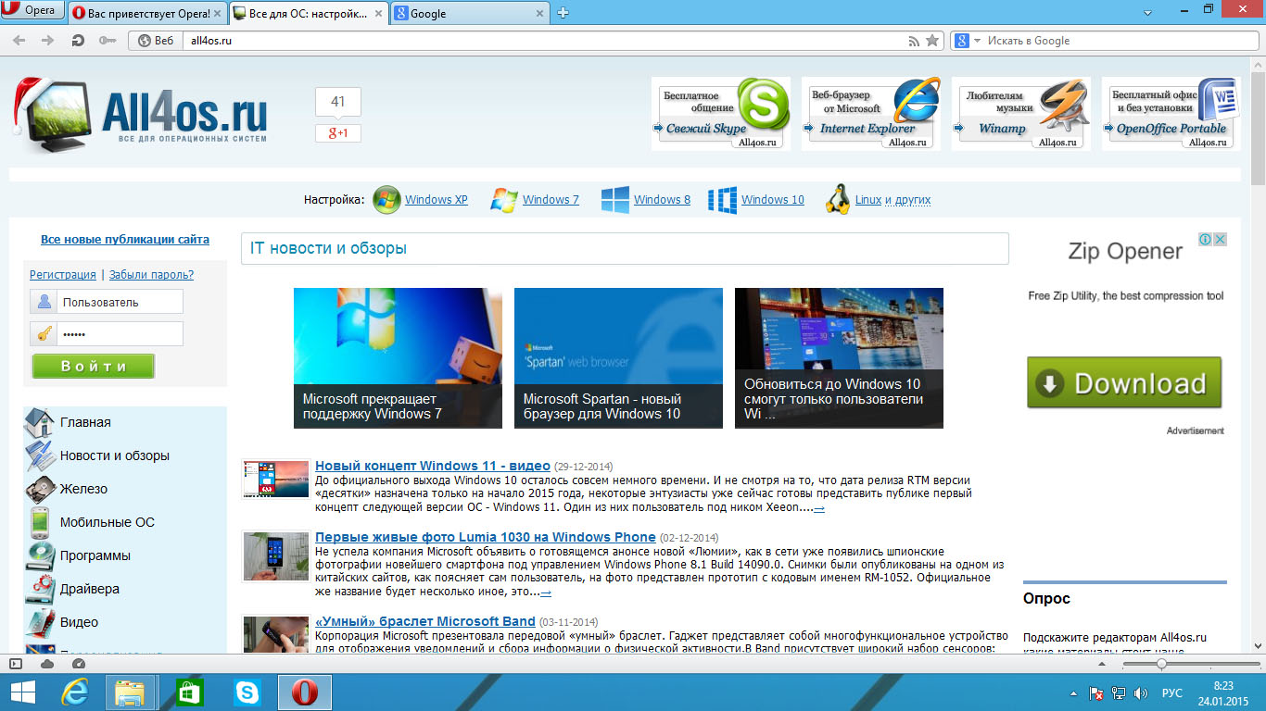Click the green Download ad button
Screen dimensions: 1266x711
[x=1124, y=382]
